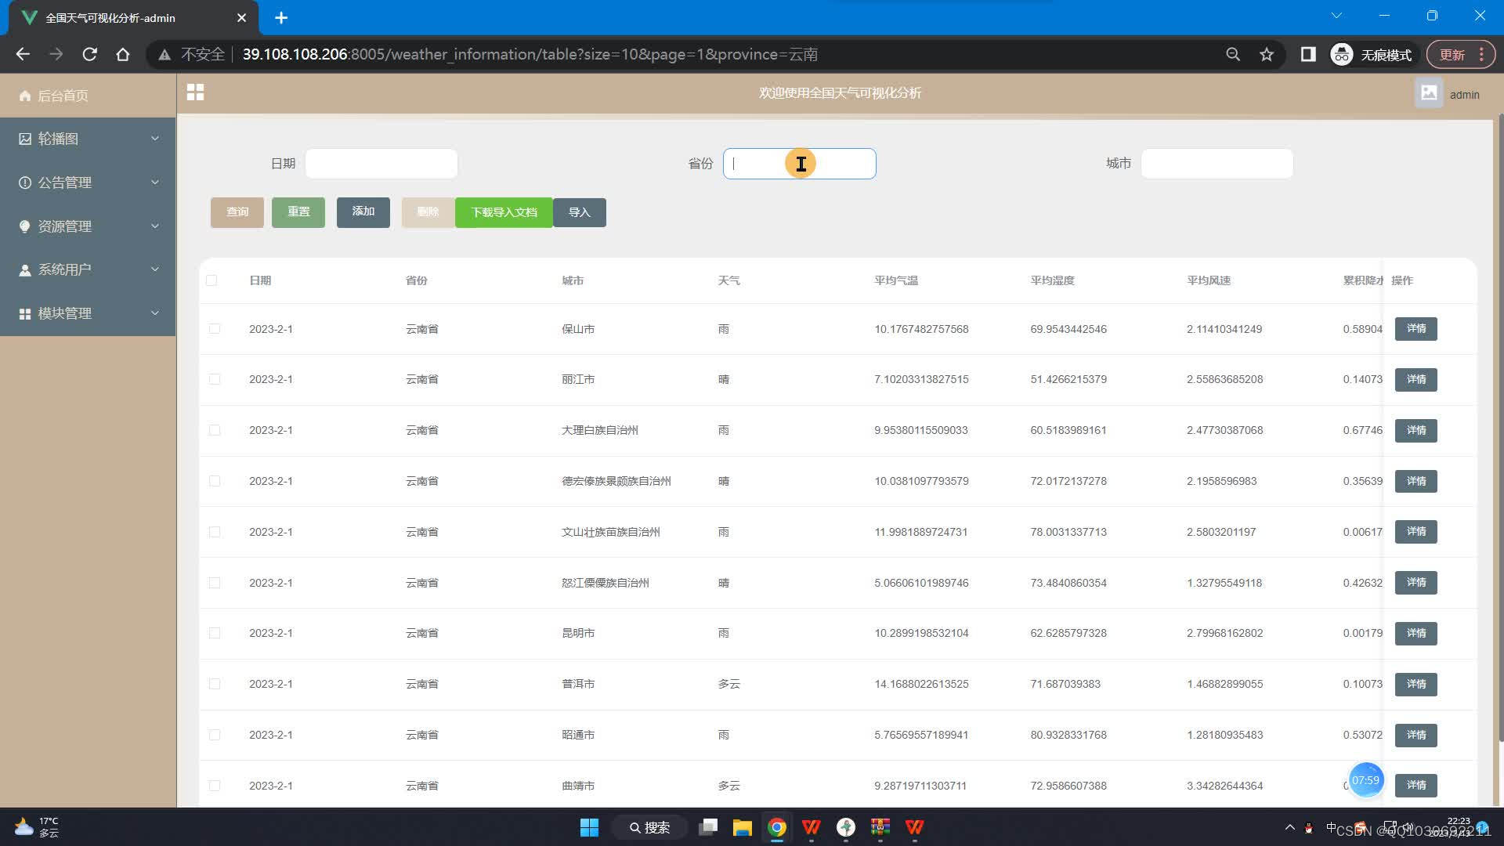Open Chrome three-dot menu
Image resolution: width=1504 pixels, height=846 pixels.
click(x=1481, y=54)
